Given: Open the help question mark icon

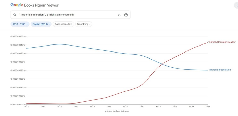Looking at the screenshot, I should click(x=126, y=15).
